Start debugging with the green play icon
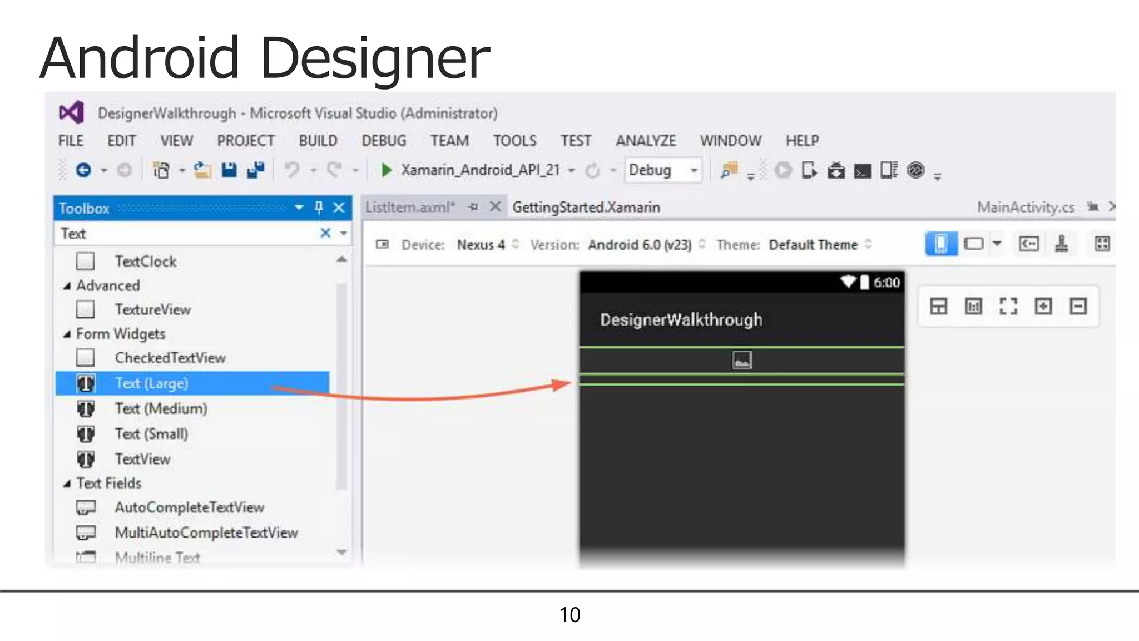 point(386,170)
